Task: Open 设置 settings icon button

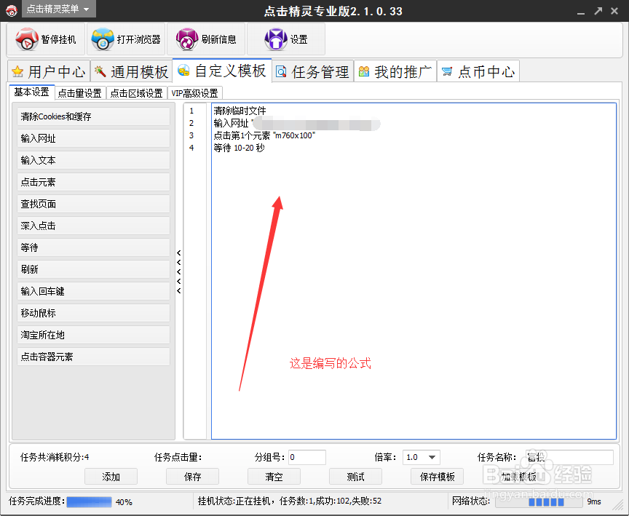Action: tap(276, 39)
